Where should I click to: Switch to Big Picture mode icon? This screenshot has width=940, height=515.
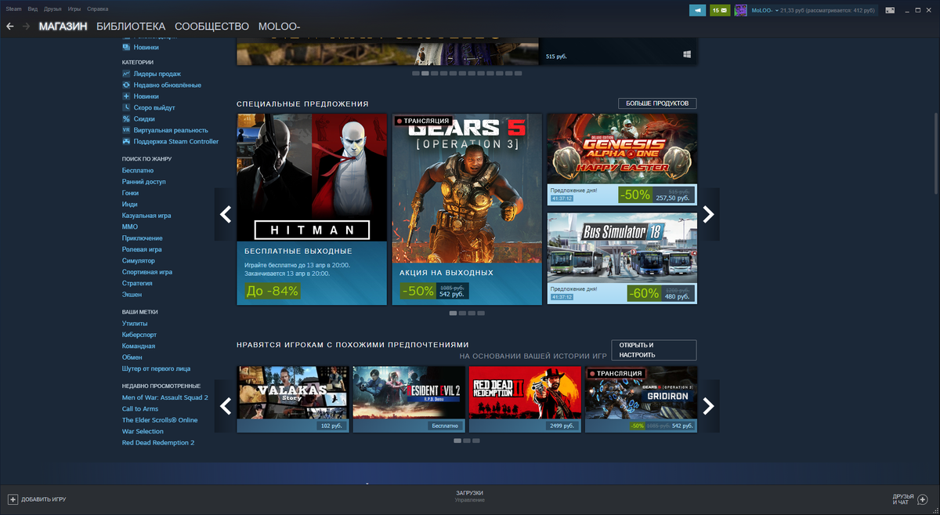pyautogui.click(x=889, y=10)
